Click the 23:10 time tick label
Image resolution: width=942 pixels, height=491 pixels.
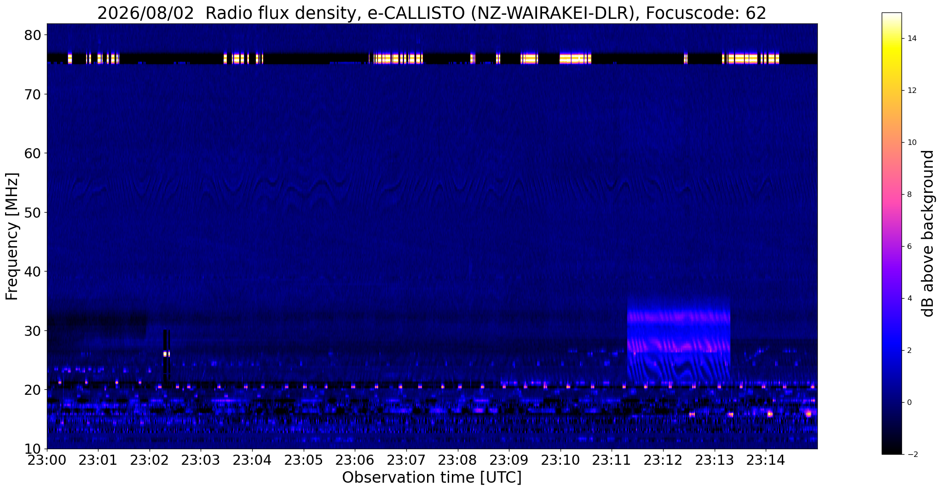click(561, 460)
